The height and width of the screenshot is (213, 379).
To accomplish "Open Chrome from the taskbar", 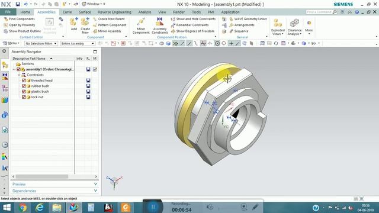I will [23, 208].
